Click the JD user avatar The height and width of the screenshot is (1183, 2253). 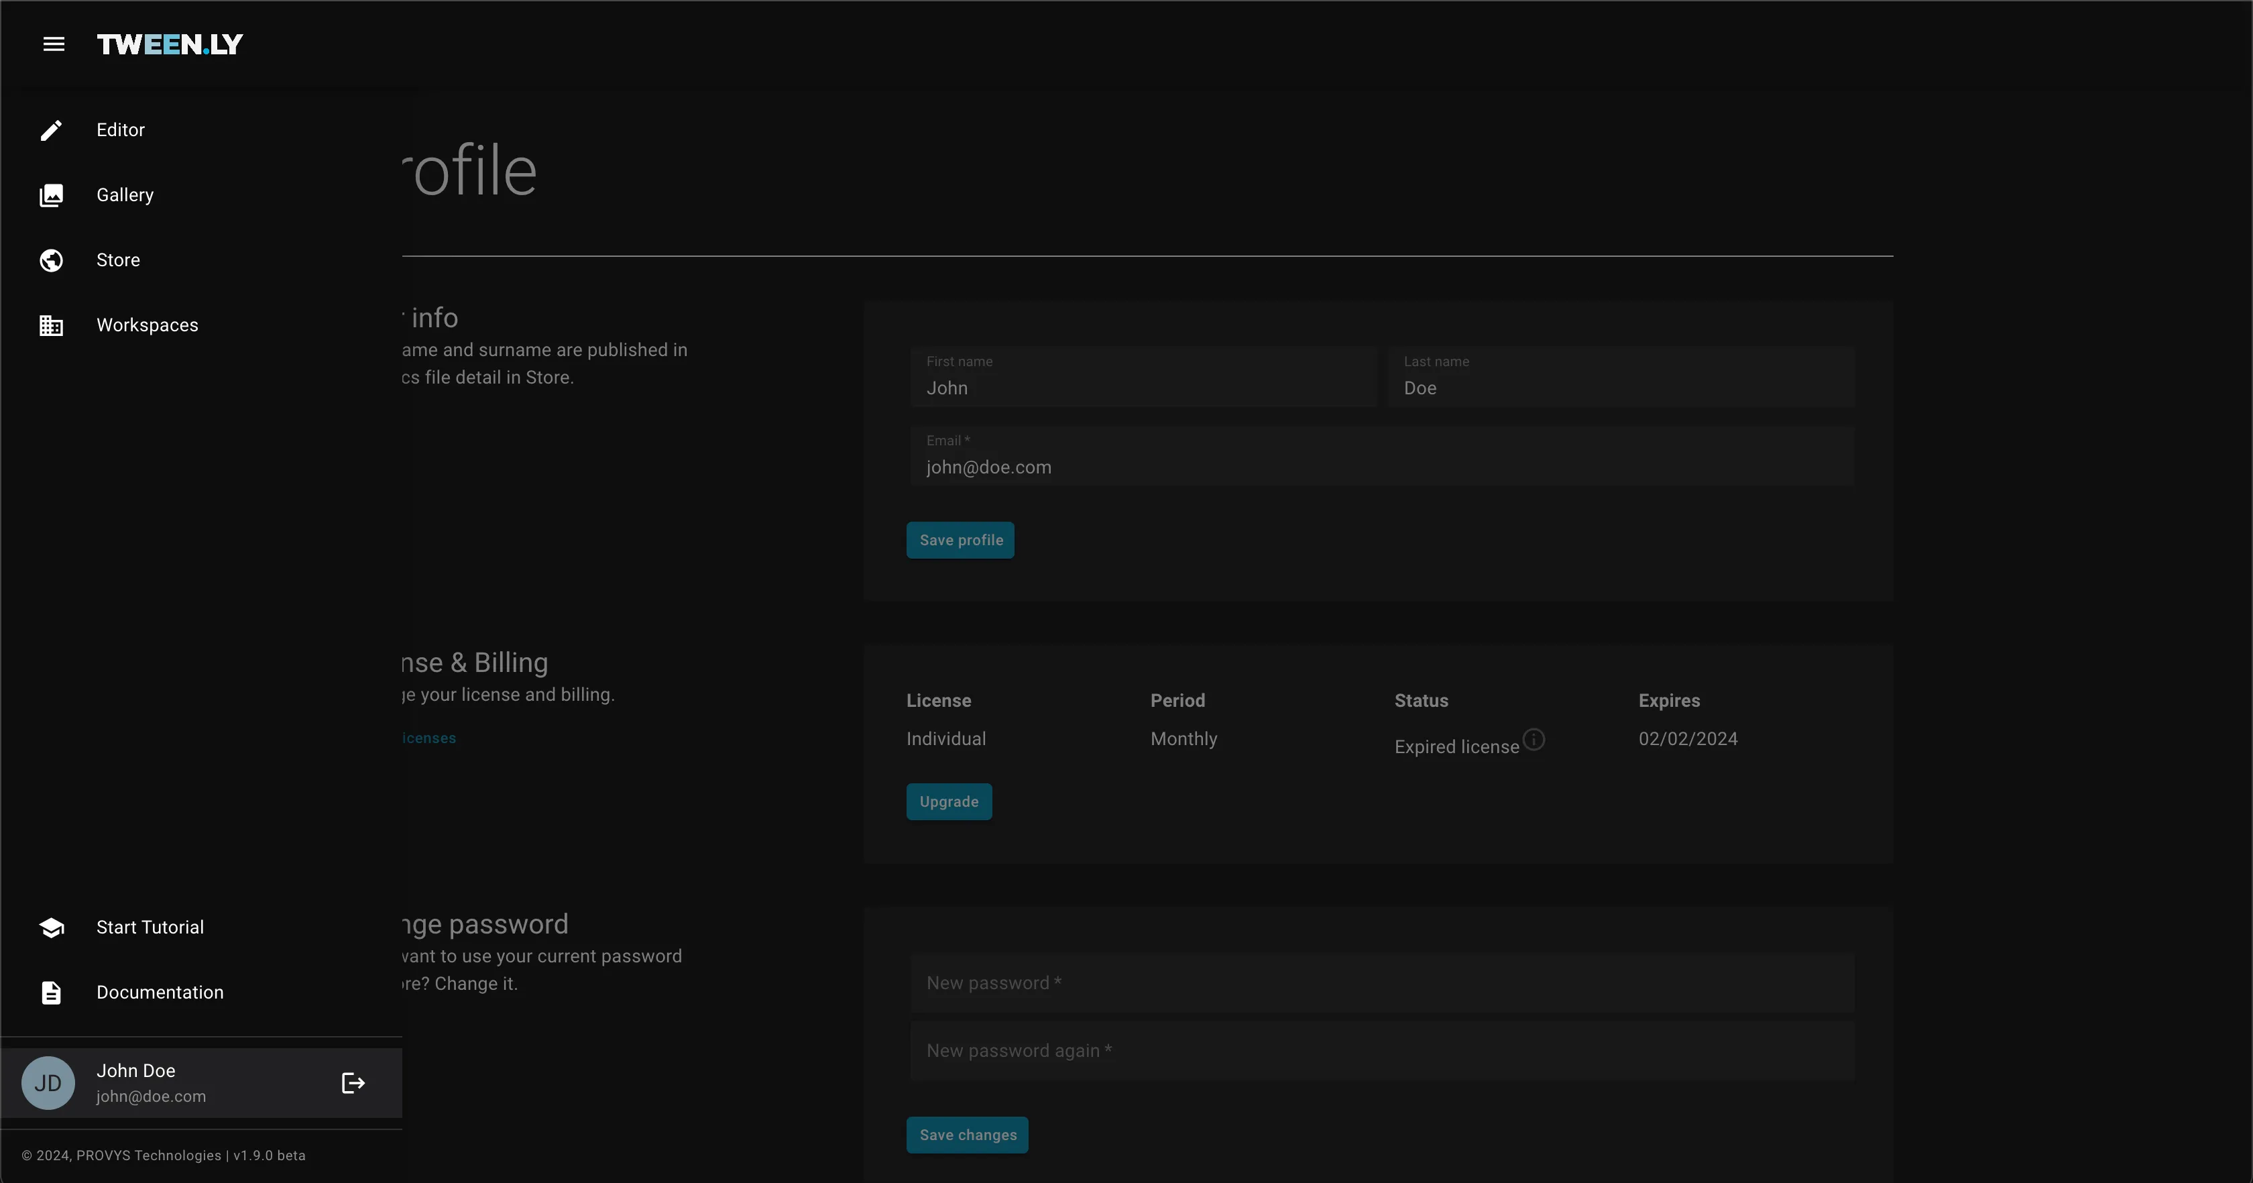point(47,1083)
